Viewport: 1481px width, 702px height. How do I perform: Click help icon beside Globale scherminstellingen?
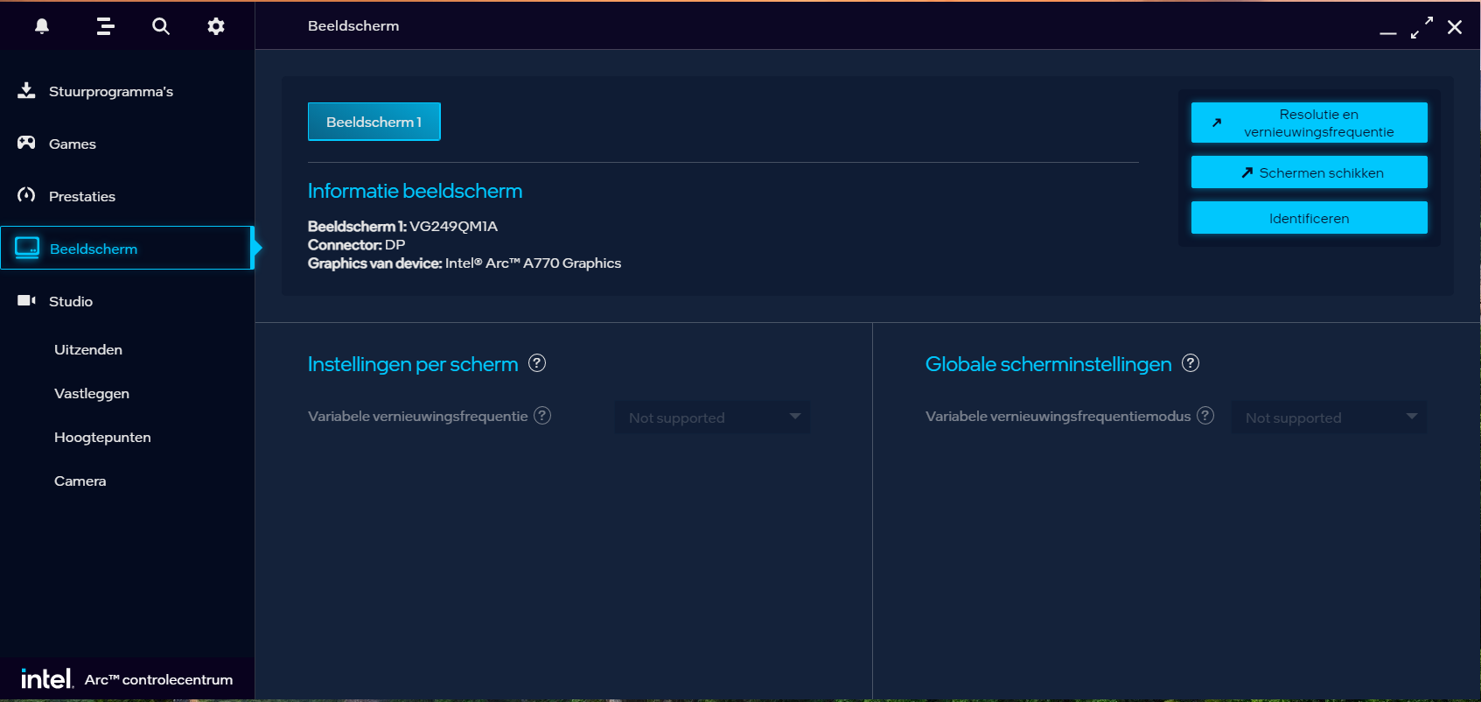1191,363
